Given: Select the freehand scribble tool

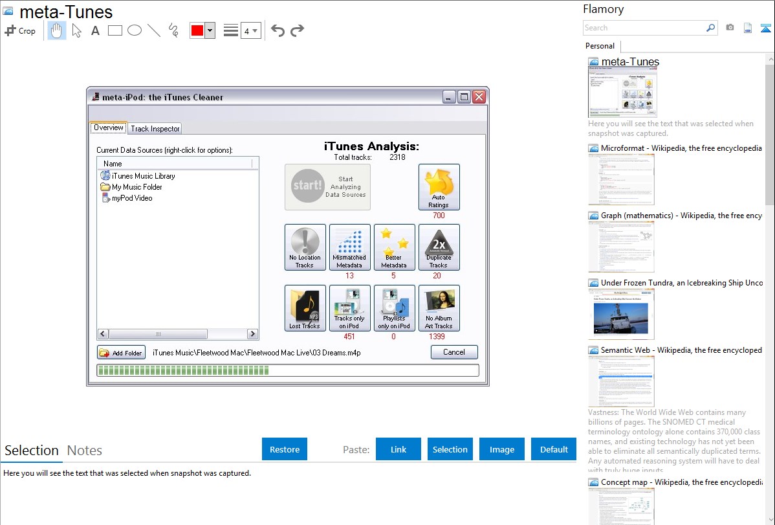Looking at the screenshot, I should click(x=173, y=30).
